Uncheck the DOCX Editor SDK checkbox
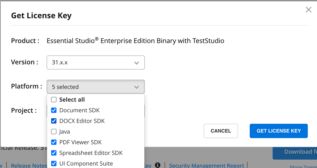This screenshot has width=317, height=168. pos(54,121)
